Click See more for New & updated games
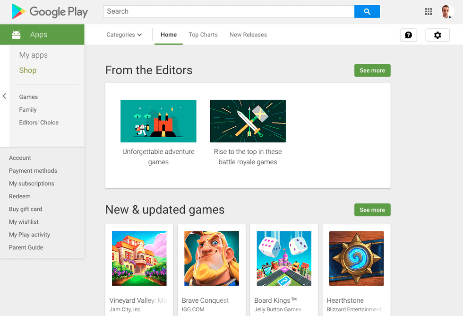Image resolution: width=463 pixels, height=316 pixels. pyautogui.click(x=372, y=210)
